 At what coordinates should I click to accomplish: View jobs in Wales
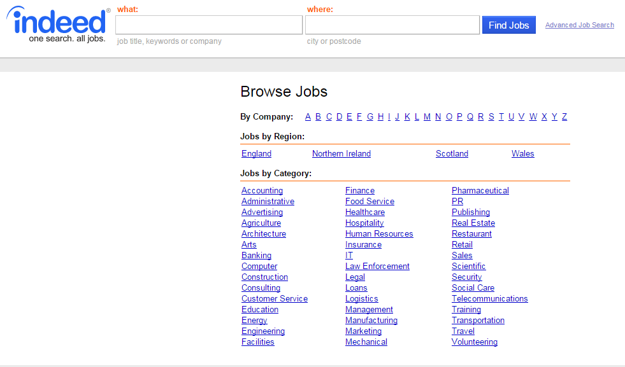tap(522, 153)
